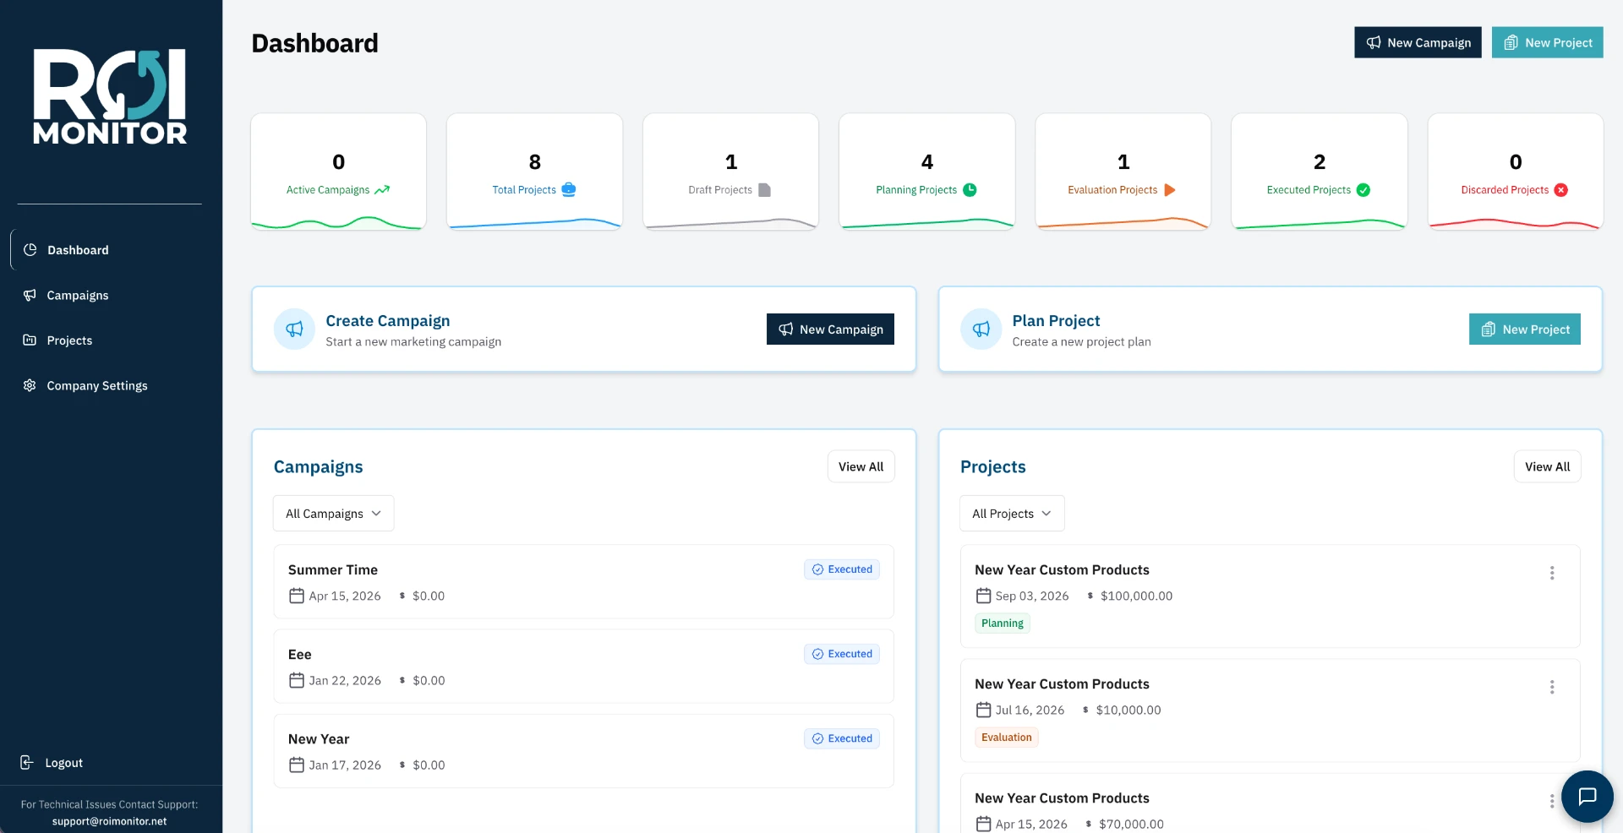Click the Total Projects briefcase icon
Viewport: 1623px width, 833px height.
click(569, 190)
